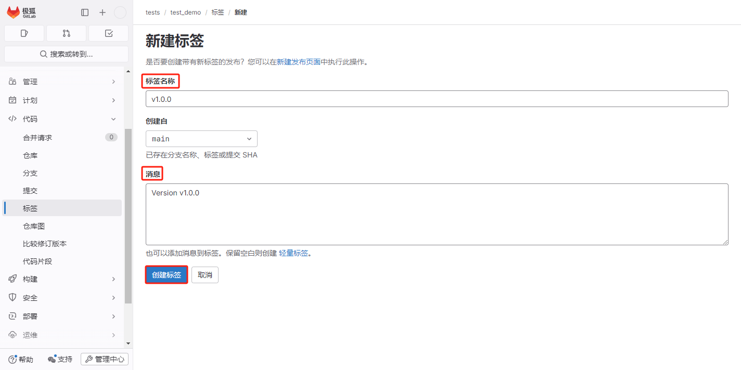Expand the 管理 sidebar section
Screen dimensions: 741x370
pos(62,82)
